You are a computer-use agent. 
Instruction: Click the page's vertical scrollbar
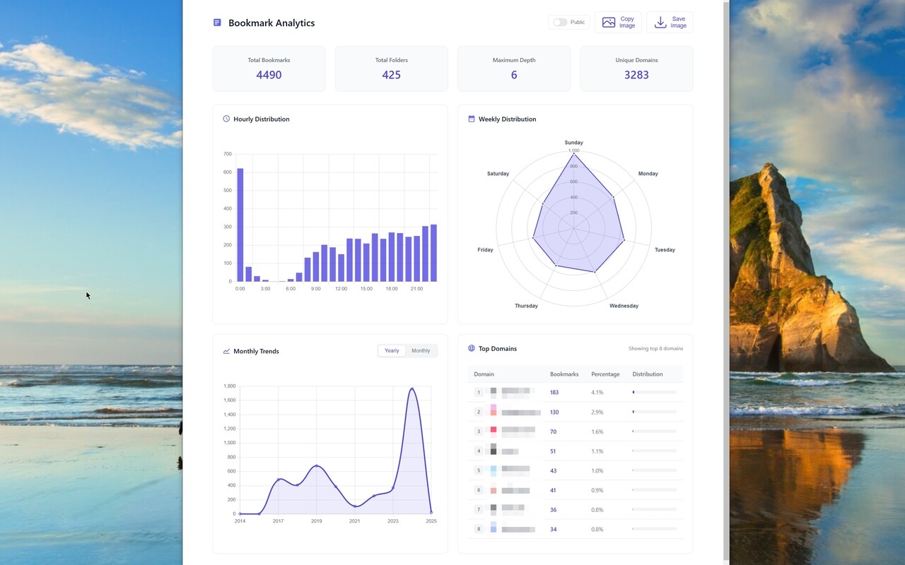click(726, 282)
